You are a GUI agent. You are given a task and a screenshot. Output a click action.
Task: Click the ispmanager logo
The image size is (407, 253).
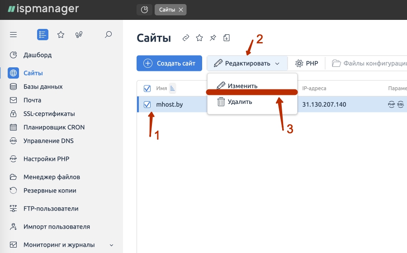pos(43,9)
